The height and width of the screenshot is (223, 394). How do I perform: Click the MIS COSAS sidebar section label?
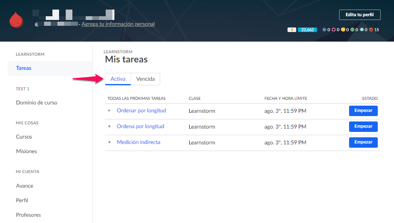pyautogui.click(x=27, y=123)
